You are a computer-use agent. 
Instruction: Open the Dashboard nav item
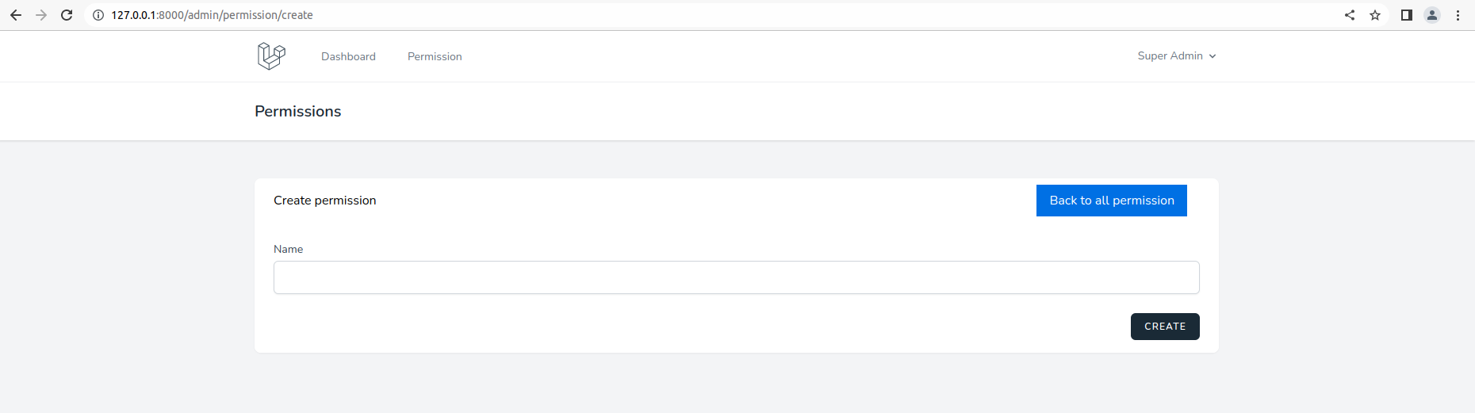[x=348, y=57]
